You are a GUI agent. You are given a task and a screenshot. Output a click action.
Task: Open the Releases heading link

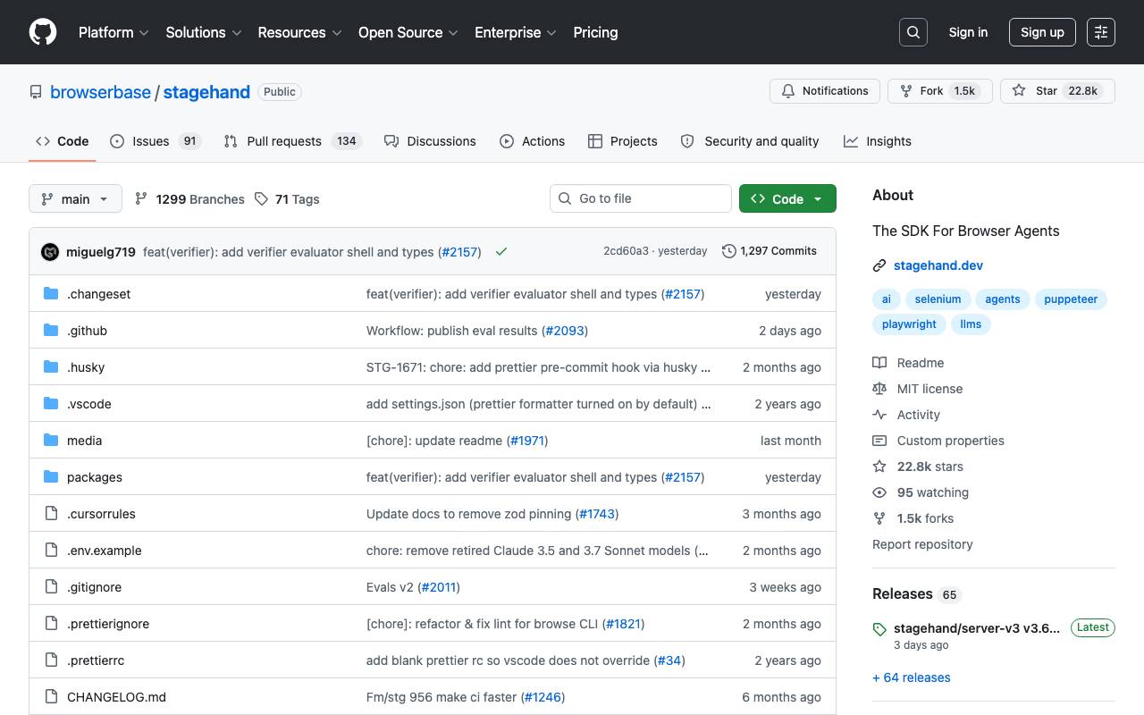tap(916, 594)
